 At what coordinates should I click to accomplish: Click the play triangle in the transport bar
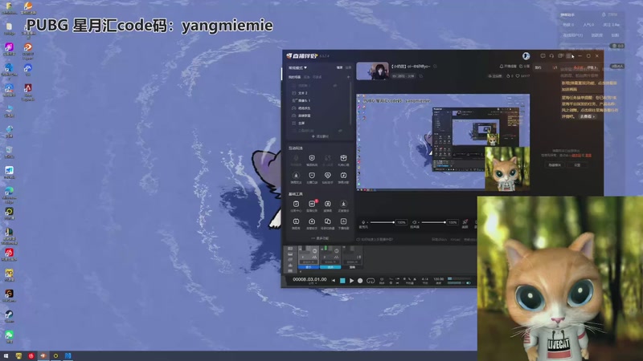351,281
